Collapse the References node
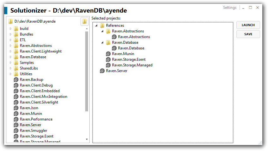This screenshot has width=268, height=151. [96, 25]
